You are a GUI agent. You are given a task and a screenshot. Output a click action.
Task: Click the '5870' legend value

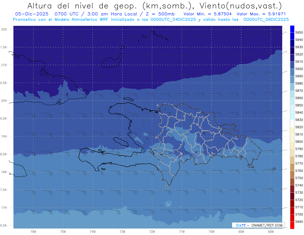click(299, 91)
